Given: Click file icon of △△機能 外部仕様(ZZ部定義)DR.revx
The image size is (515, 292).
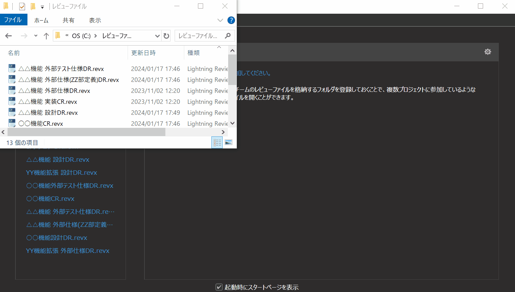Looking at the screenshot, I should click(12, 80).
